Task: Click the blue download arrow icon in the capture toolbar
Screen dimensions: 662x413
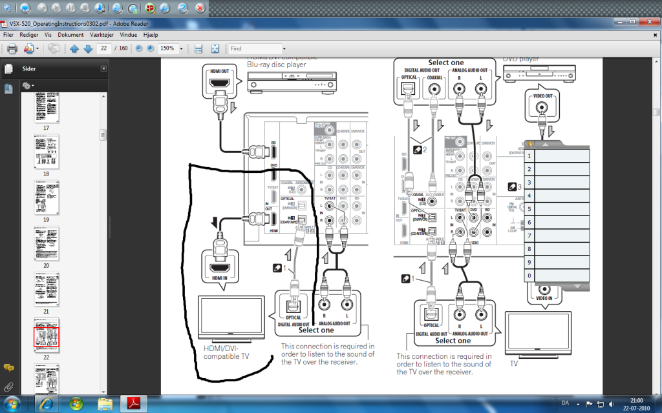Action: click(x=100, y=8)
